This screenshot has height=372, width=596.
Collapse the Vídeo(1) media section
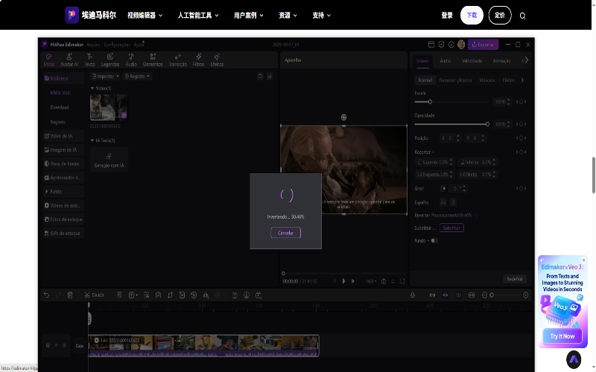pyautogui.click(x=92, y=89)
